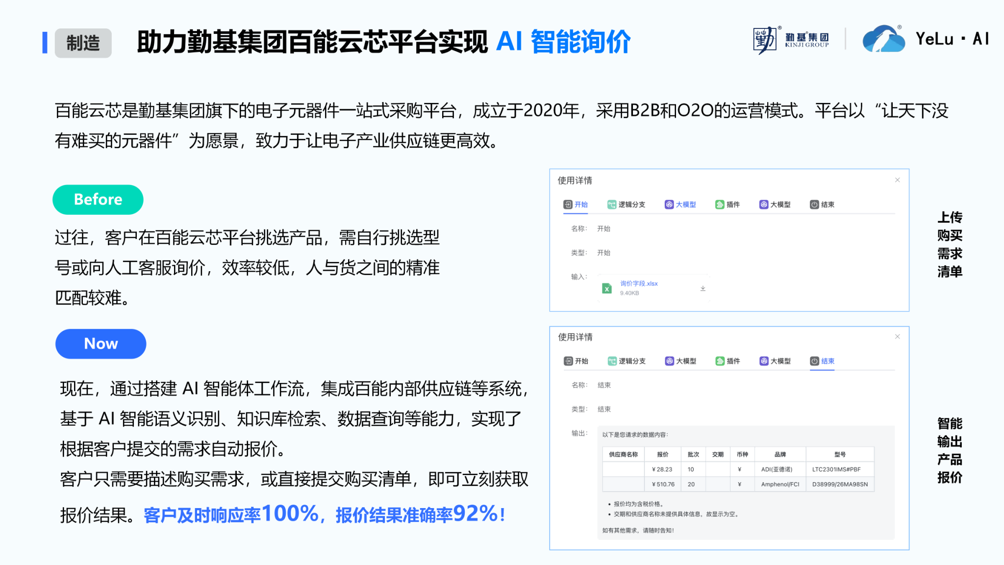
Task: Click the Amphenol/FCI brand cell
Action: pos(780,484)
